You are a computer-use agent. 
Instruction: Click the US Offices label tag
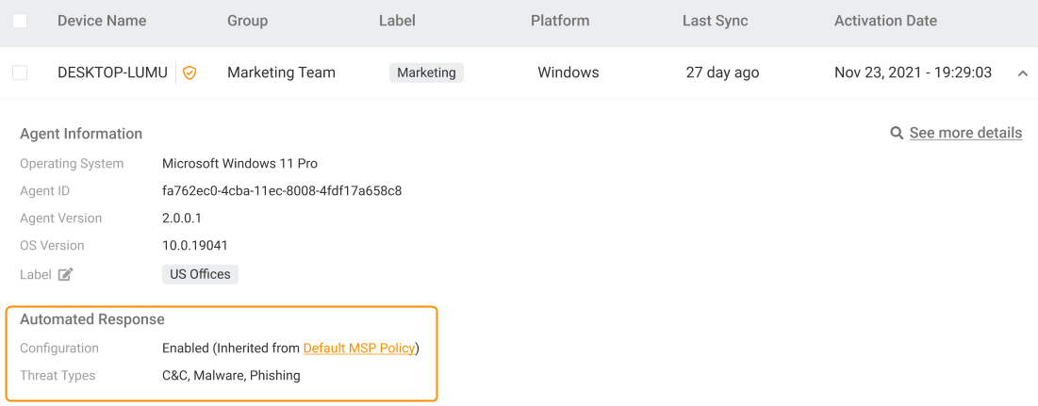click(x=200, y=274)
